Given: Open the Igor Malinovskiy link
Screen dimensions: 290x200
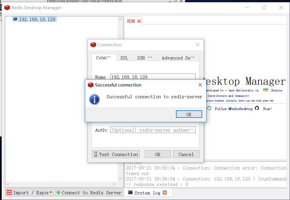Looking at the screenshot, I should click(x=241, y=91).
